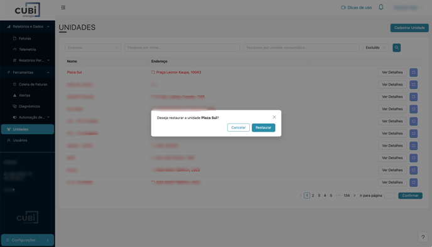432x247 pixels.
Task: Select current page 1
Action: tap(306, 196)
